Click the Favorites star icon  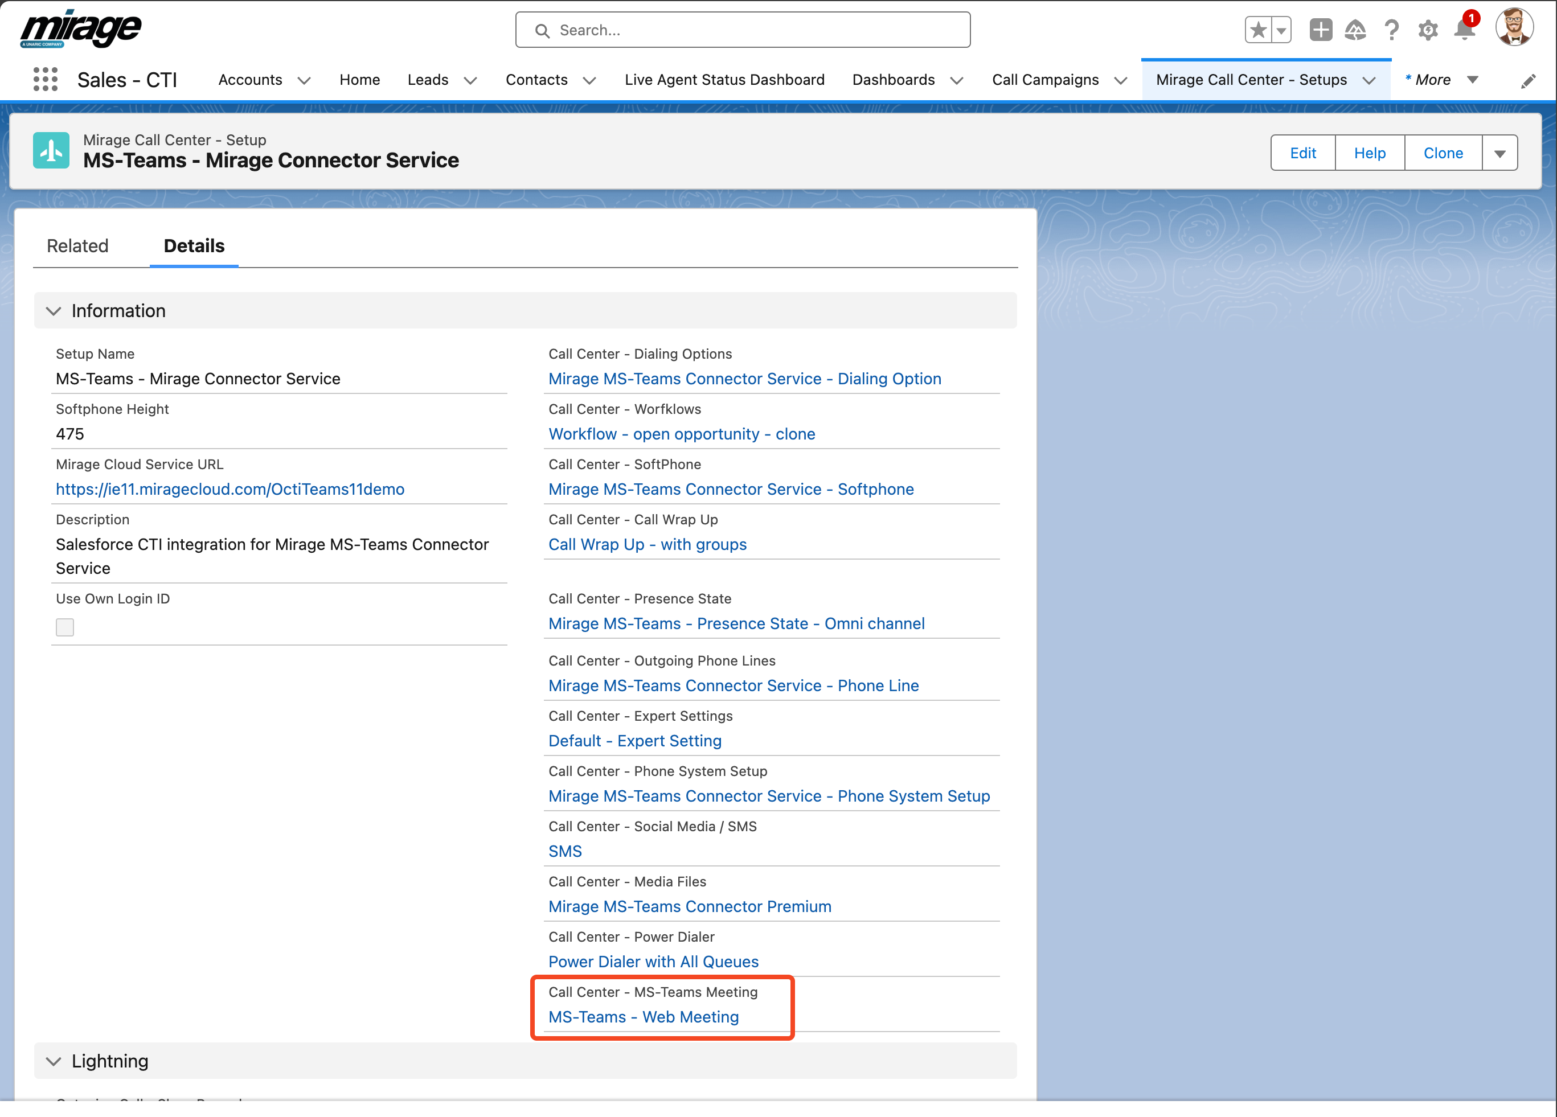pos(1257,30)
